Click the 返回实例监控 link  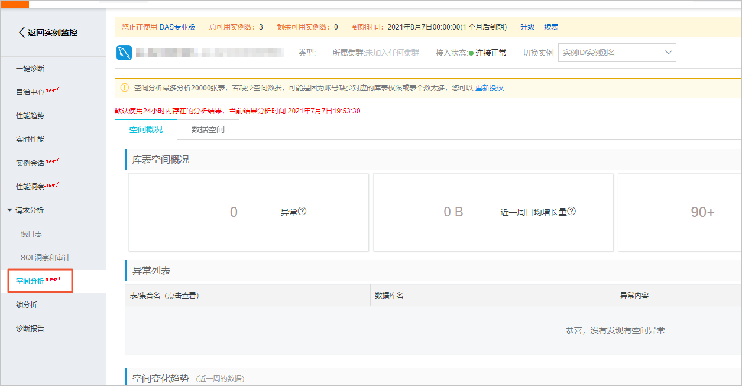pos(52,33)
